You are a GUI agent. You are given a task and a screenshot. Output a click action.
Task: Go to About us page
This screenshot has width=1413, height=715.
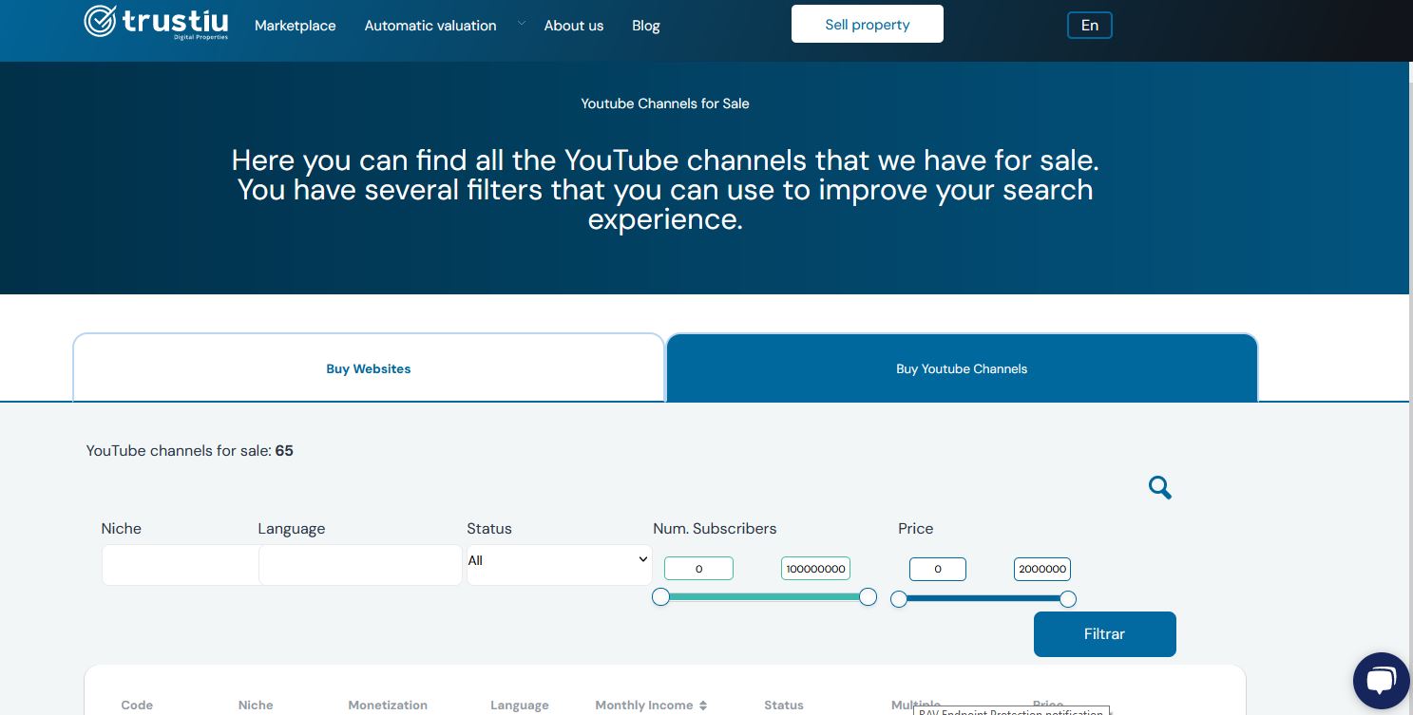pos(574,26)
